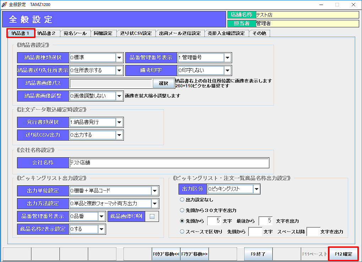Click the F7 タブ移動>> button

coord(194,254)
